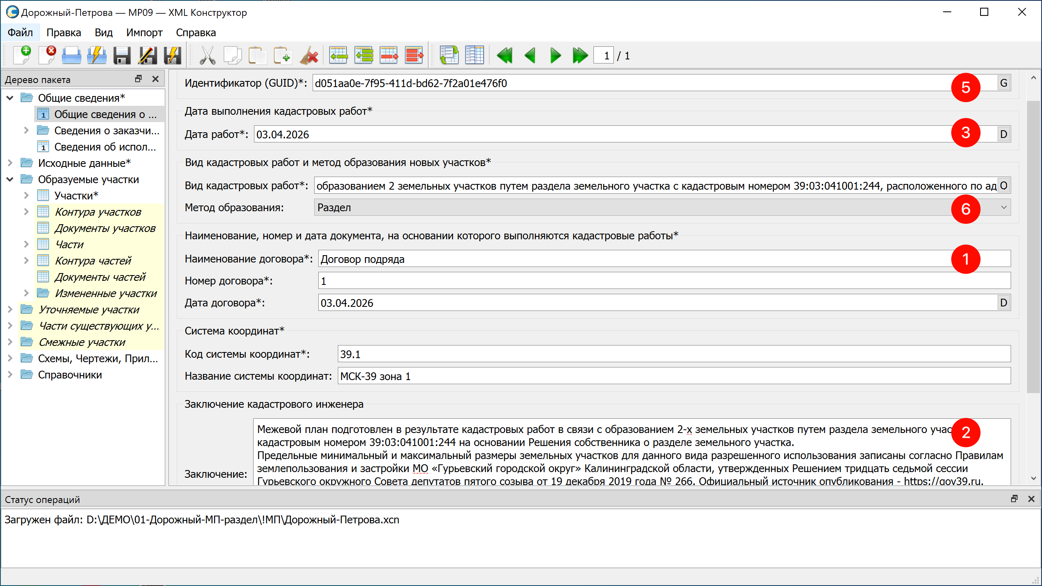Viewport: 1042px width, 586px height.
Task: Select Схемы, Чертежи, Прил... in the tree
Action: click(98, 358)
